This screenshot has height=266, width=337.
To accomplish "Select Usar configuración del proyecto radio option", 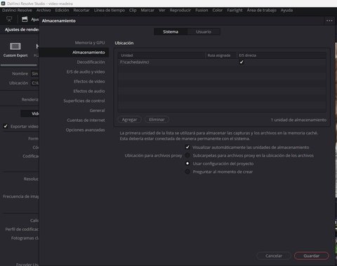I will (187, 164).
